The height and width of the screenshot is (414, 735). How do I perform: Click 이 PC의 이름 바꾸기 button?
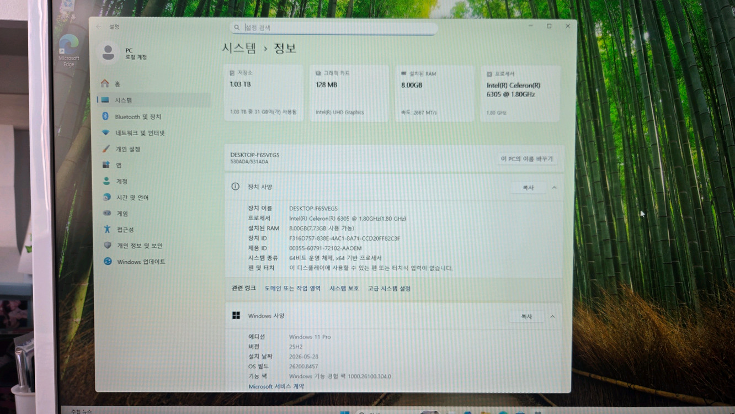(526, 159)
